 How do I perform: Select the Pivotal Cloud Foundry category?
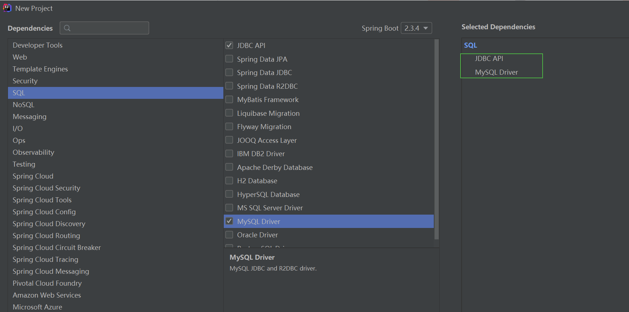tap(116, 283)
